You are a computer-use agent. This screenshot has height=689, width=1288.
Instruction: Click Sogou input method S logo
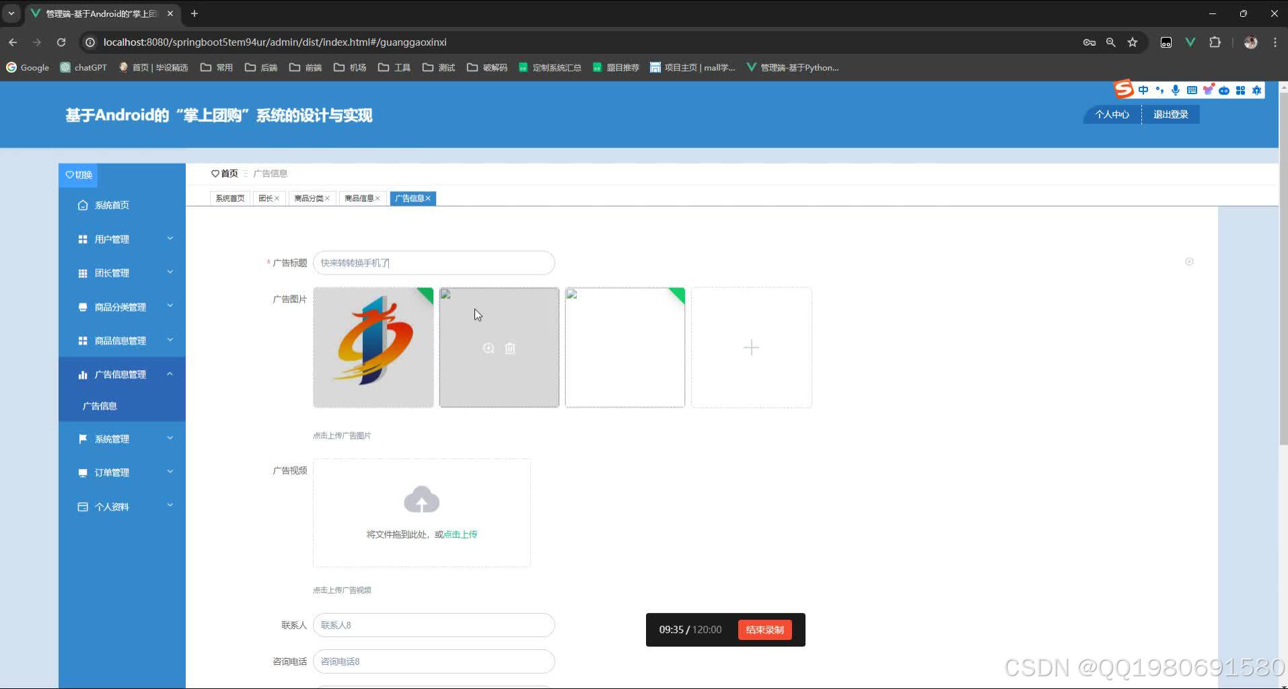click(x=1123, y=89)
